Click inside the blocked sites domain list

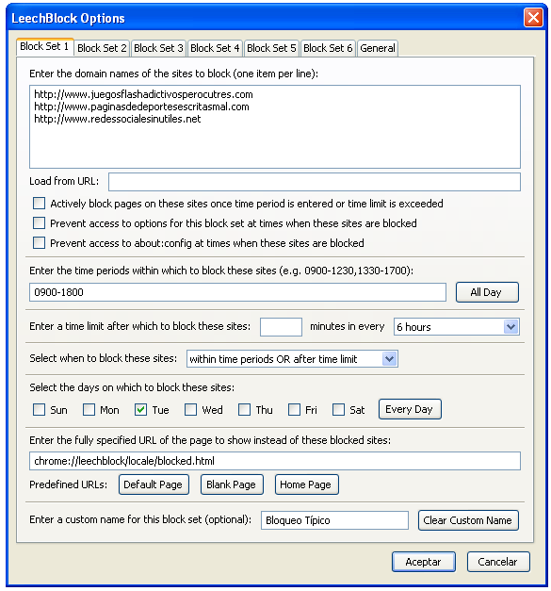pyautogui.click(x=275, y=126)
